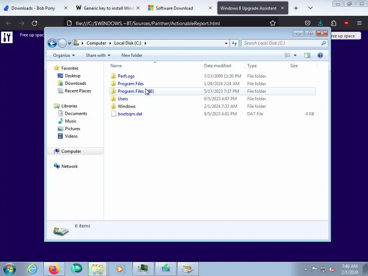The image size is (368, 276).
Task: Toggle the preview pane
Action: click(x=307, y=55)
